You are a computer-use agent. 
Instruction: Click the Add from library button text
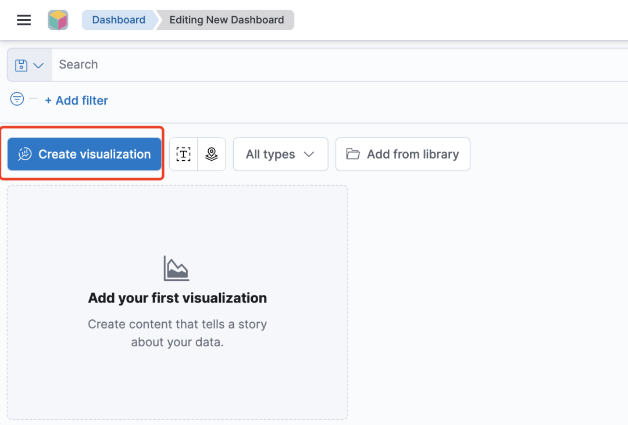[x=413, y=154]
